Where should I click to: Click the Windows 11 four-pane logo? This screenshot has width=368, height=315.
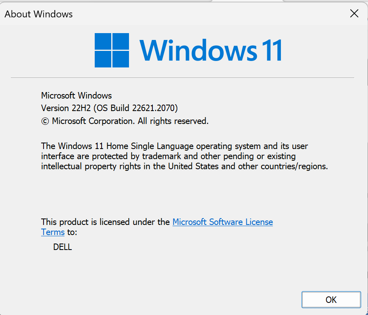(x=112, y=50)
